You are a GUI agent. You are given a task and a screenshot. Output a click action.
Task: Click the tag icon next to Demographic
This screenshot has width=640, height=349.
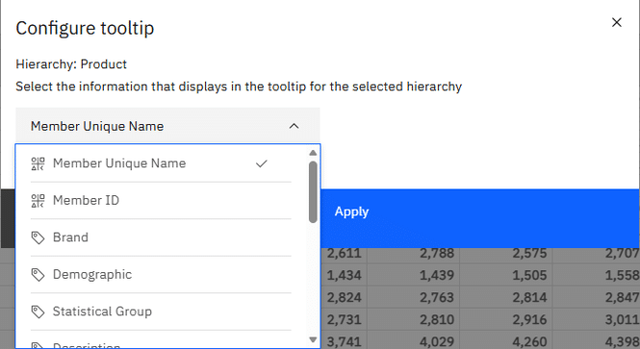38,275
